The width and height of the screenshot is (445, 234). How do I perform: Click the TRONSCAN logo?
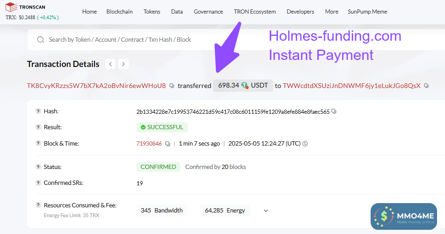point(25,7)
